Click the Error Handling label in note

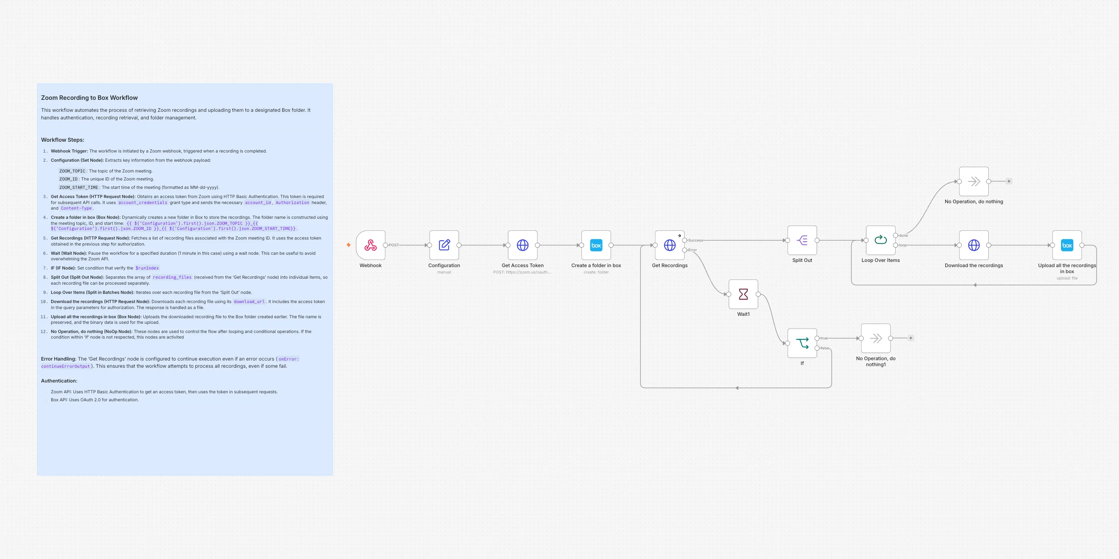coord(58,359)
